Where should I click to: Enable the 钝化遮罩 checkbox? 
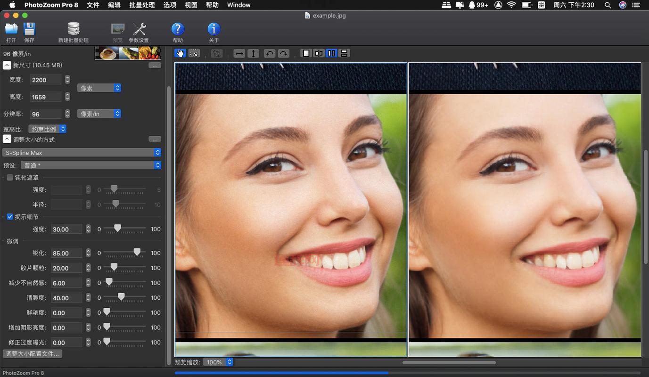(10, 178)
